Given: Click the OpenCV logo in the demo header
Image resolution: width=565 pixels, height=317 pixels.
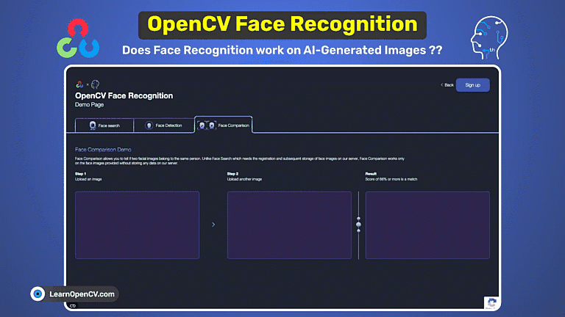Looking at the screenshot, I should (79, 85).
